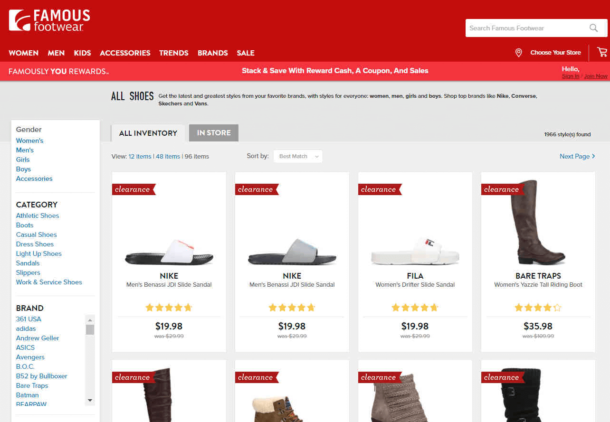Filter by brand 361 USA
Viewport: 610px width, 422px height.
[x=29, y=319]
